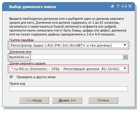Open the 'Домен верхнего уровня' dropdown arrow
This screenshot has height=113, width=139.
click(x=125, y=69)
